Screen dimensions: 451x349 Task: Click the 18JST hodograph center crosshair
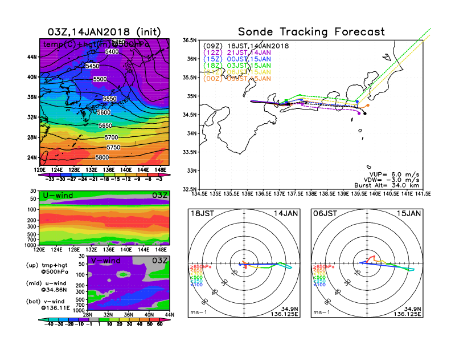[x=244, y=263]
